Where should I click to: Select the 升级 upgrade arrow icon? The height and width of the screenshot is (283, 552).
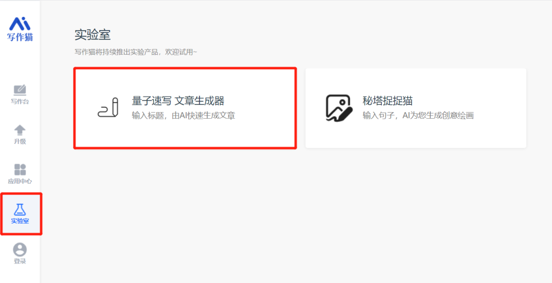[x=20, y=130]
